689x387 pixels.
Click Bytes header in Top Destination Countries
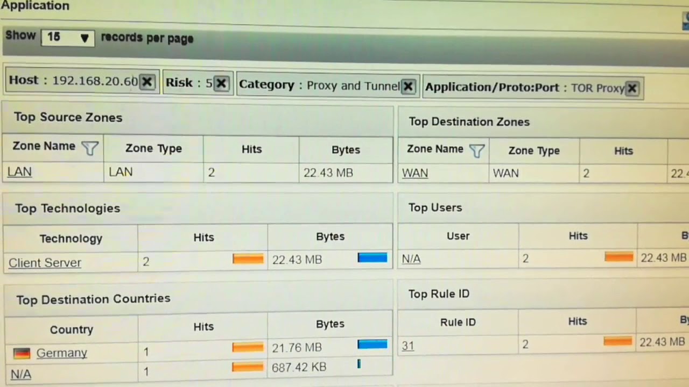[330, 324]
